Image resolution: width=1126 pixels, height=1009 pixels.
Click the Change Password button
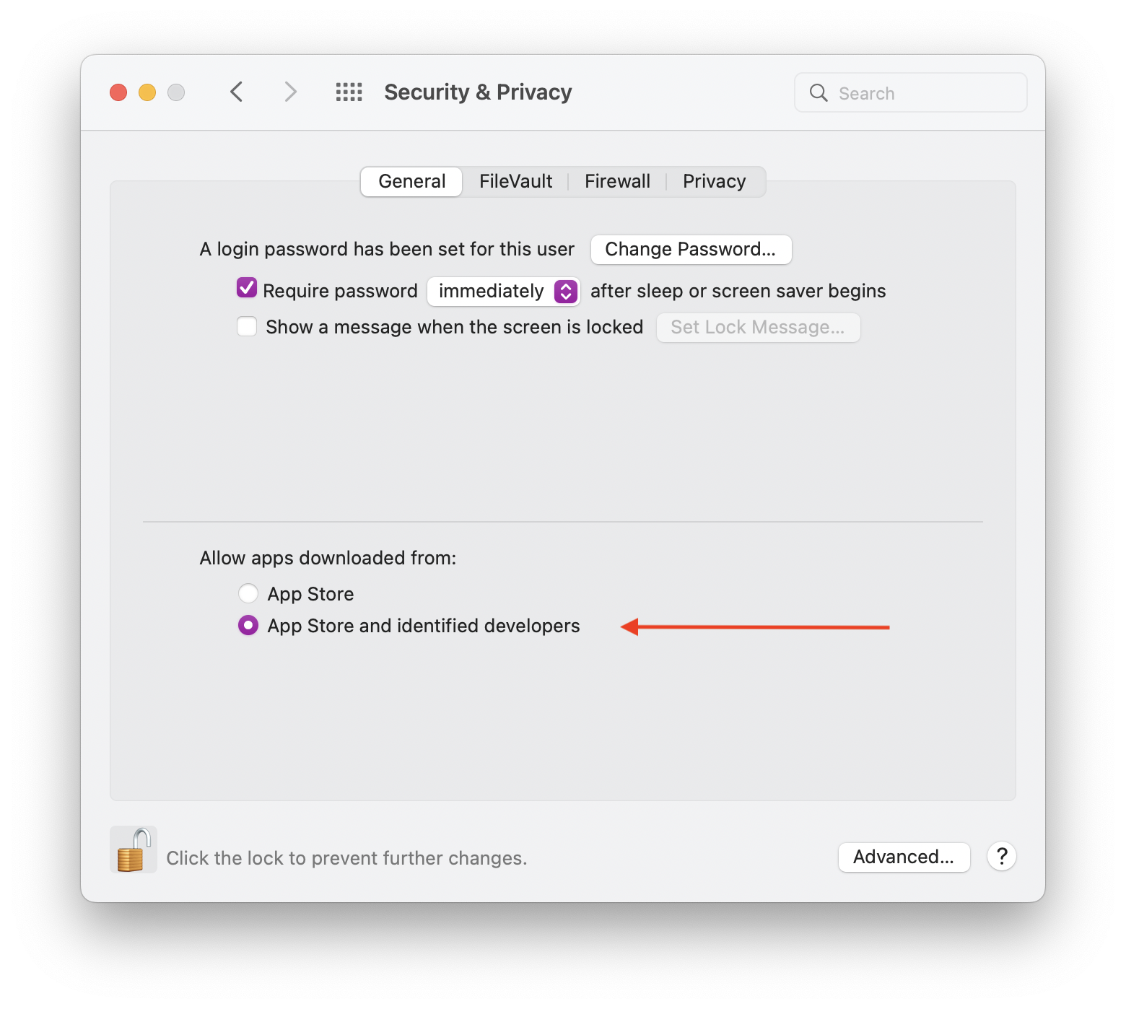pyautogui.click(x=691, y=249)
